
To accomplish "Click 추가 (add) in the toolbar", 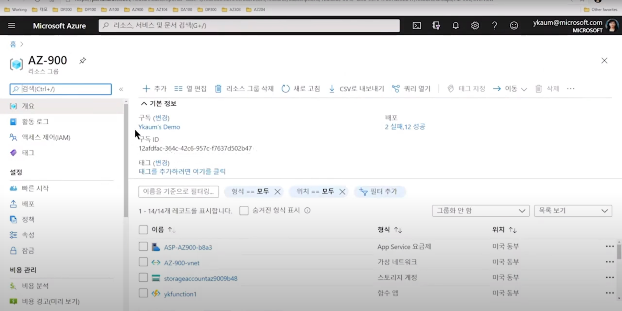I will 154,88.
